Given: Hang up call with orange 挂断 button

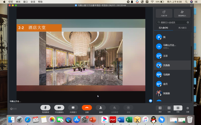Looking at the screenshot, I should coord(87,107).
